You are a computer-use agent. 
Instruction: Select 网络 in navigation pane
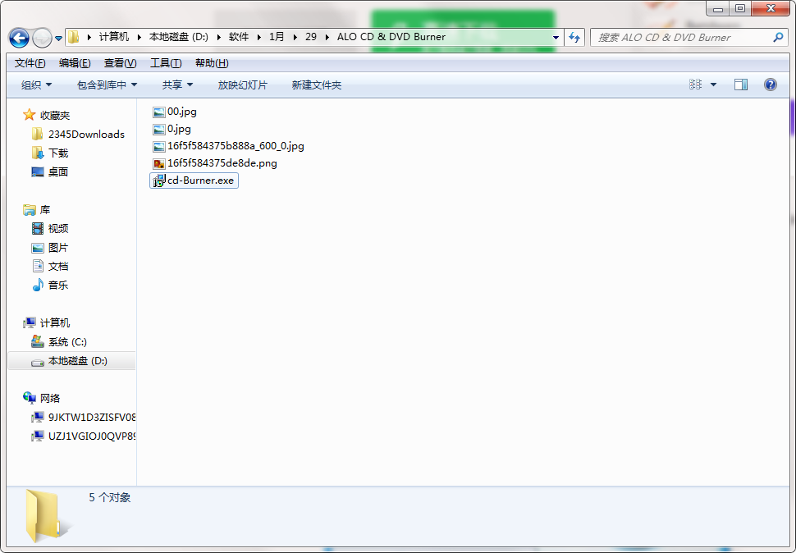point(42,398)
